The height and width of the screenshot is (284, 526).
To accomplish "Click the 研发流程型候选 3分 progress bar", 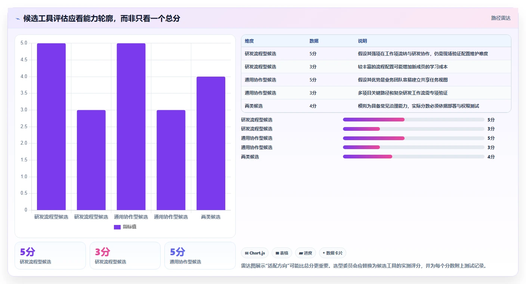I will pos(414,129).
